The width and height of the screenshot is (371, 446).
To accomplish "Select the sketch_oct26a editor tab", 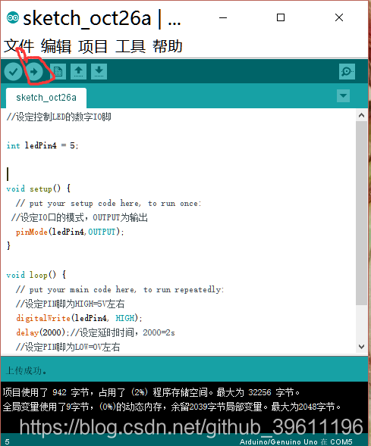I will click(46, 98).
